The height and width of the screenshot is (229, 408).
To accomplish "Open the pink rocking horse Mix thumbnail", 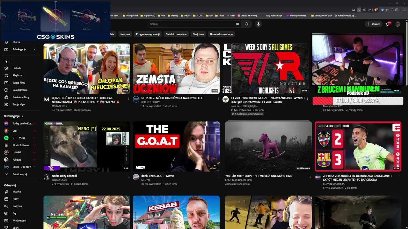I will point(268,146).
